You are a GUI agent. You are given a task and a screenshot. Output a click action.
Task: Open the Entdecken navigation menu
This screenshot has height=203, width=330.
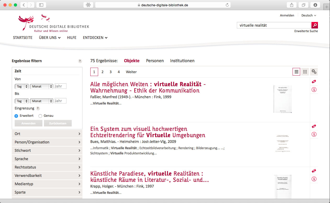pos(95,38)
